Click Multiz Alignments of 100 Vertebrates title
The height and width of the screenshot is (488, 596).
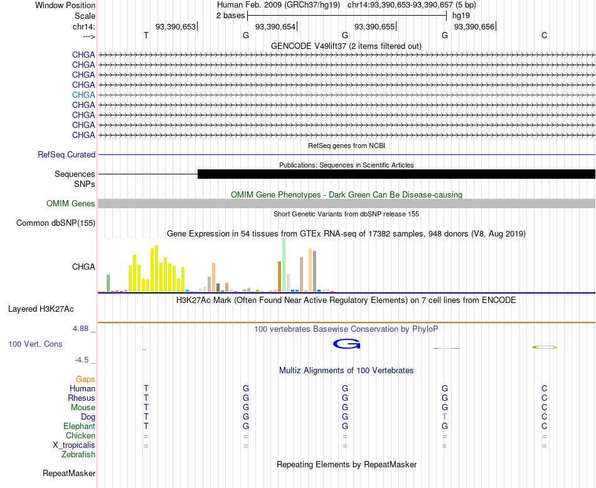click(x=346, y=370)
